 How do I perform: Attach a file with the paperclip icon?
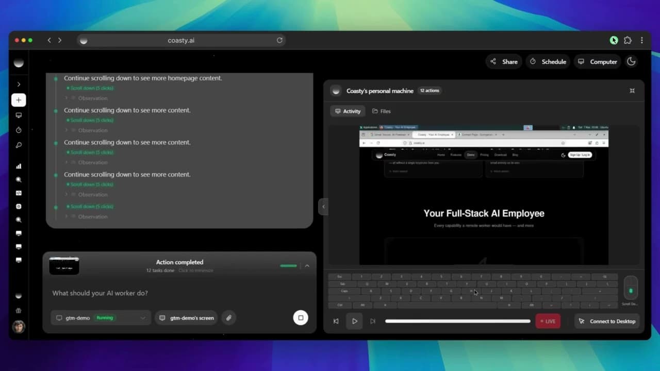(x=228, y=318)
